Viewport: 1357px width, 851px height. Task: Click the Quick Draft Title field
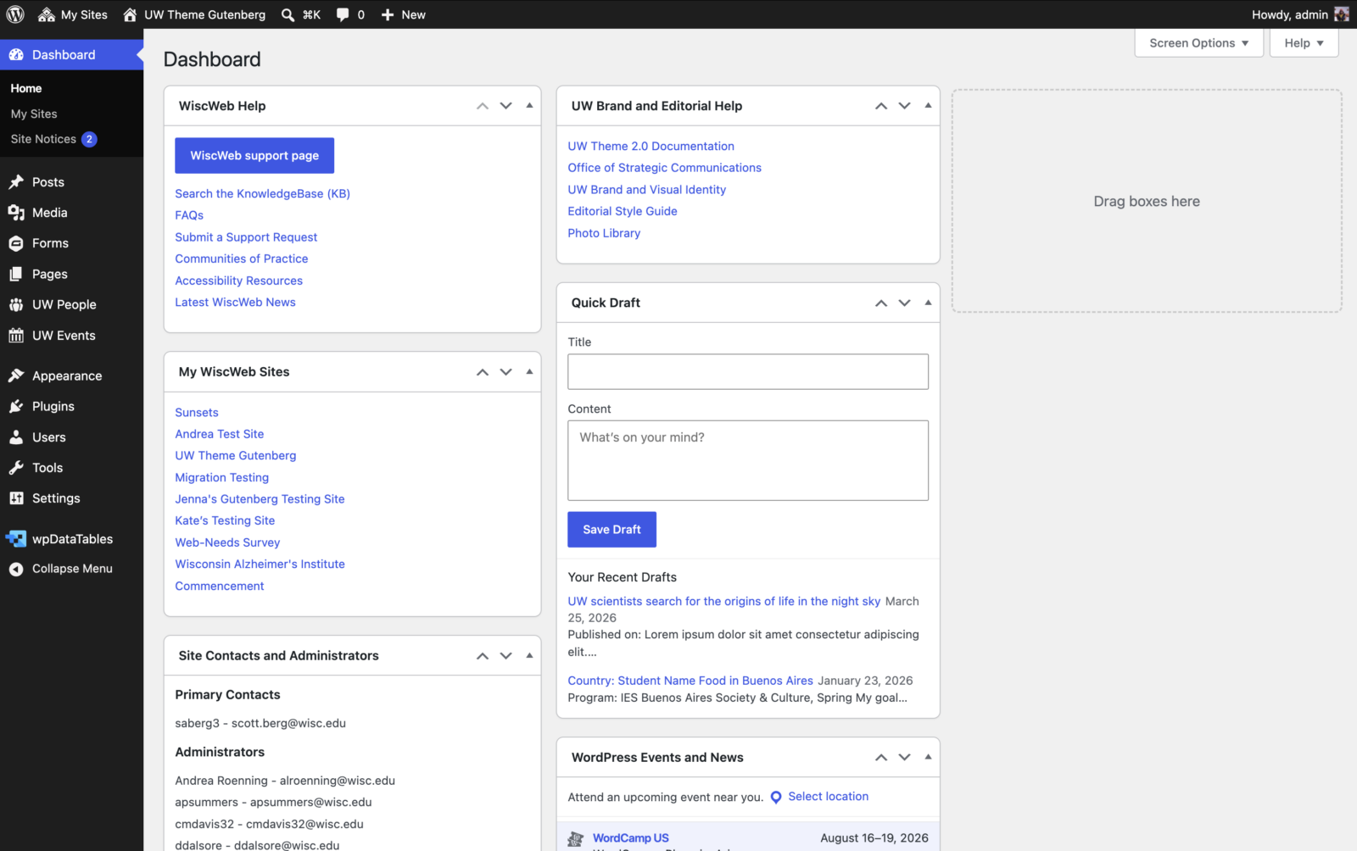pyautogui.click(x=748, y=372)
